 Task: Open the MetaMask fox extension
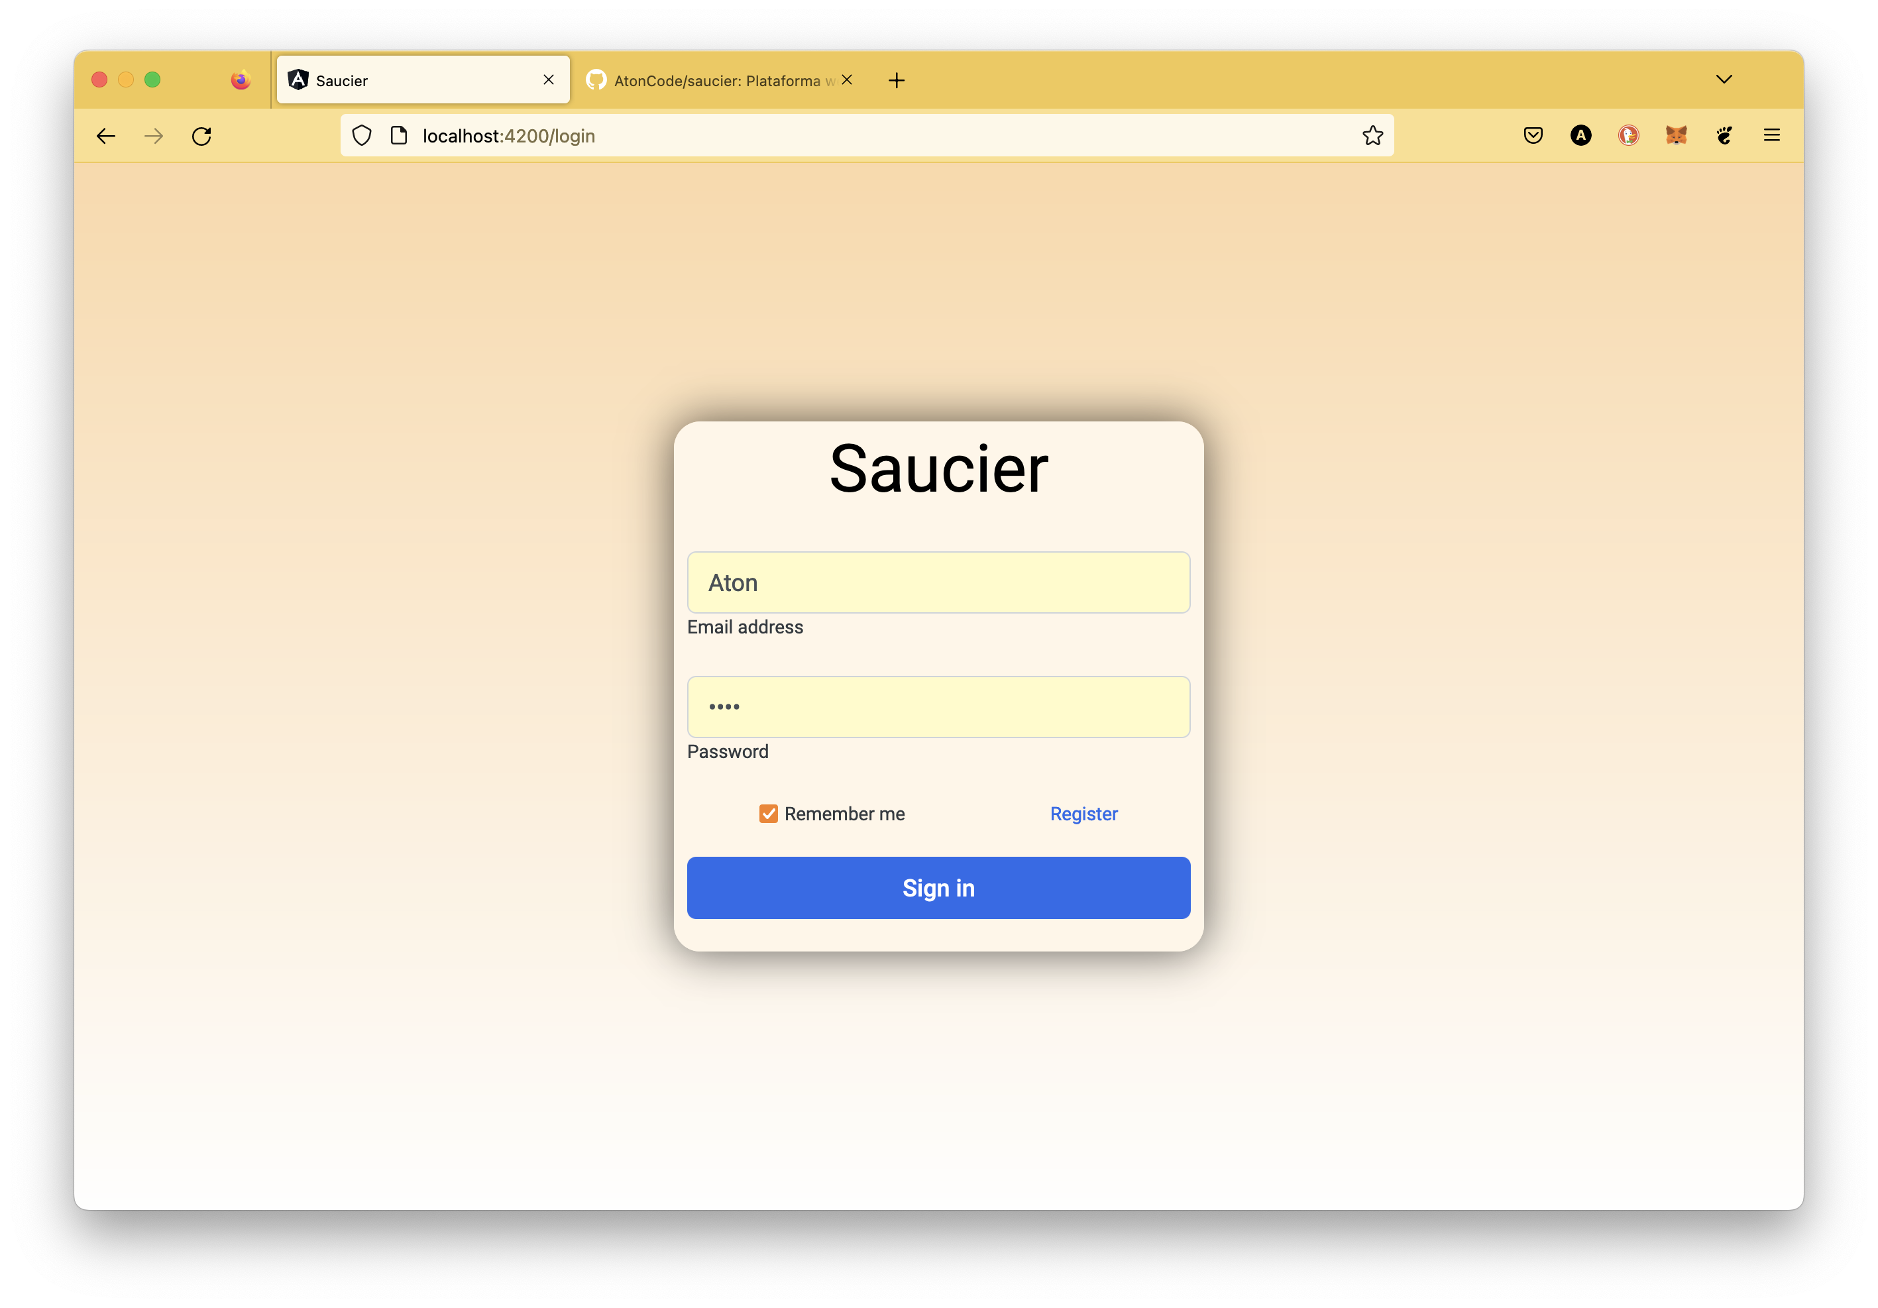(1676, 136)
